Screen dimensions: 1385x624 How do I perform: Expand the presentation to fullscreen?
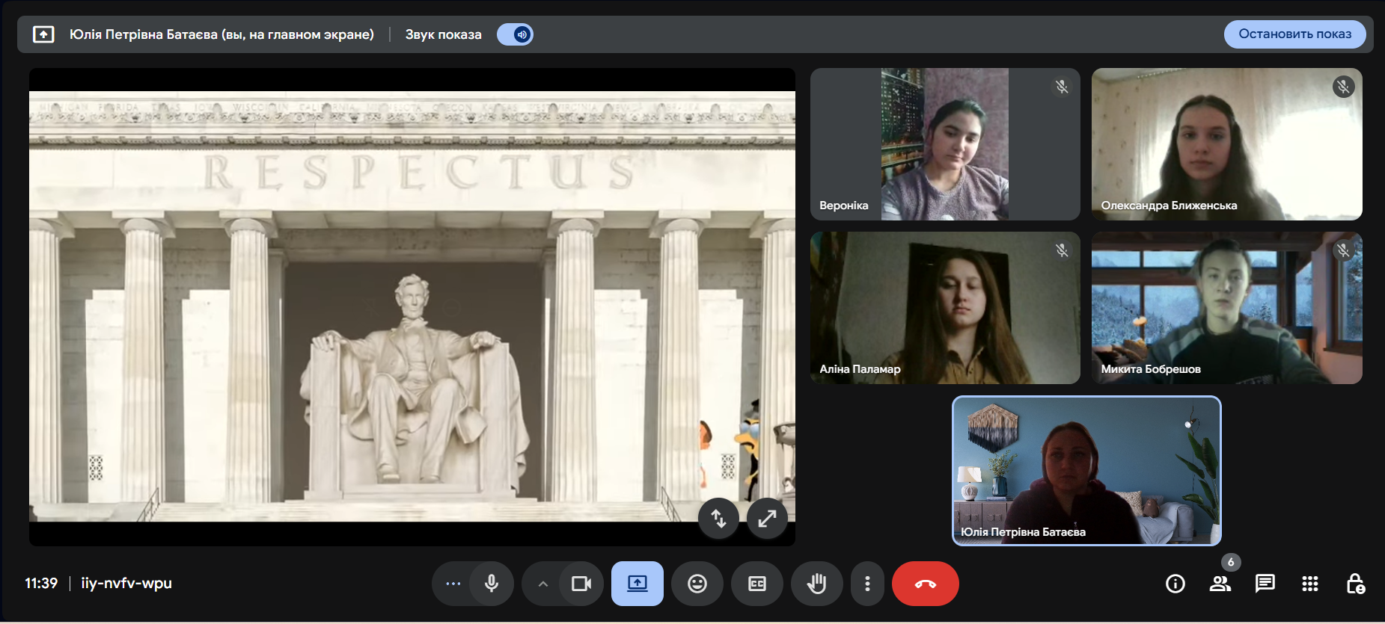coord(767,518)
